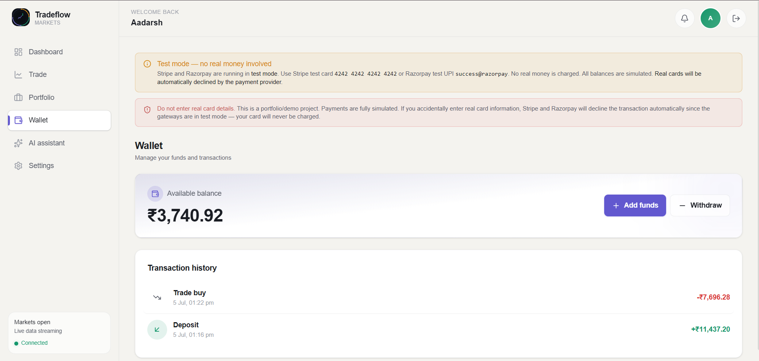
Task: Click the Markets open Connected status card
Action: pyautogui.click(x=59, y=333)
